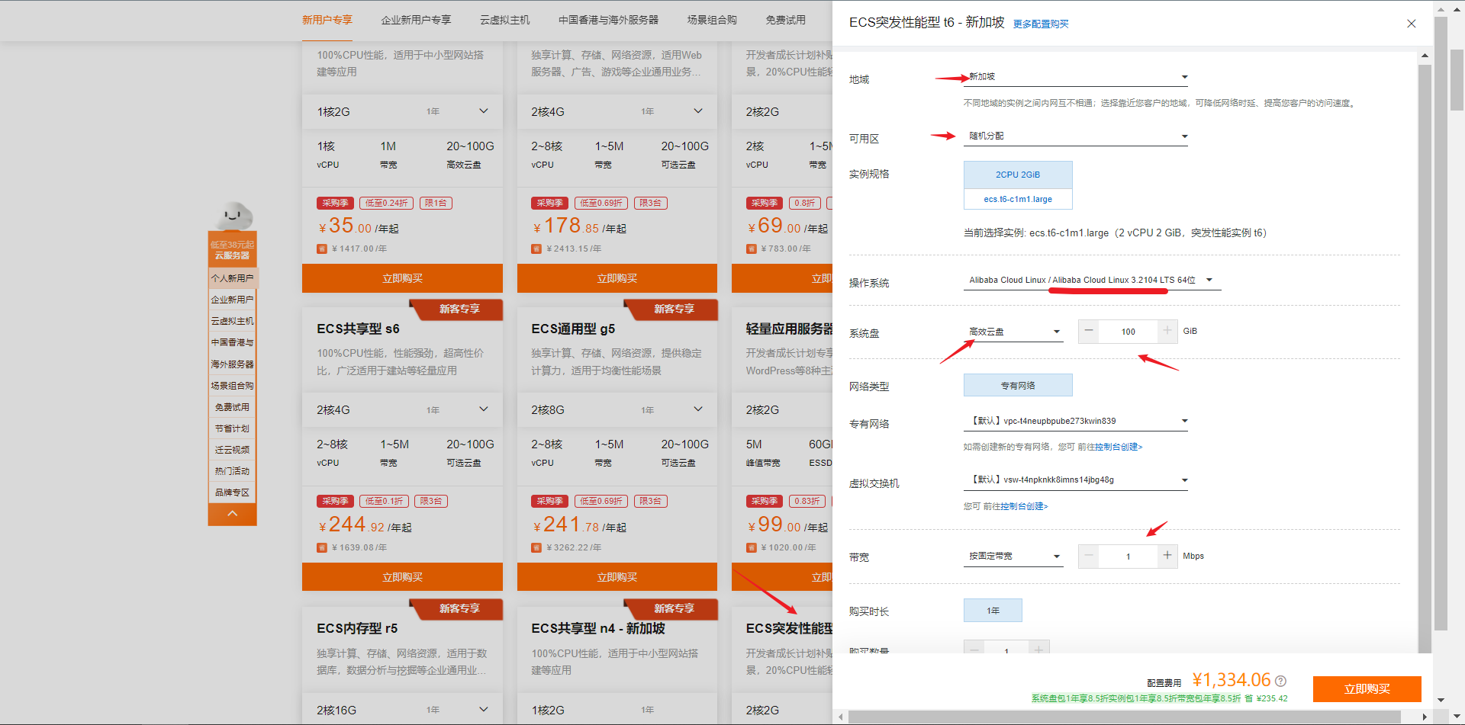Viewport: 1465px width, 725px height.
Task: Expand the 可用区 dropdown showing 随机分配
Action: [x=1076, y=136]
